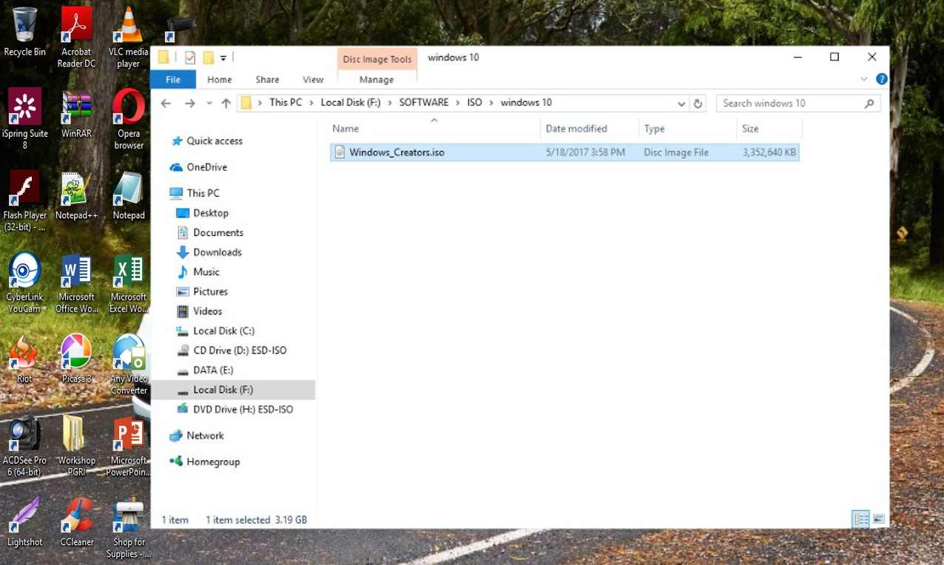Screen dimensions: 944x565
Task: Open the Recycle Bin desktop icon
Action: tap(24, 33)
